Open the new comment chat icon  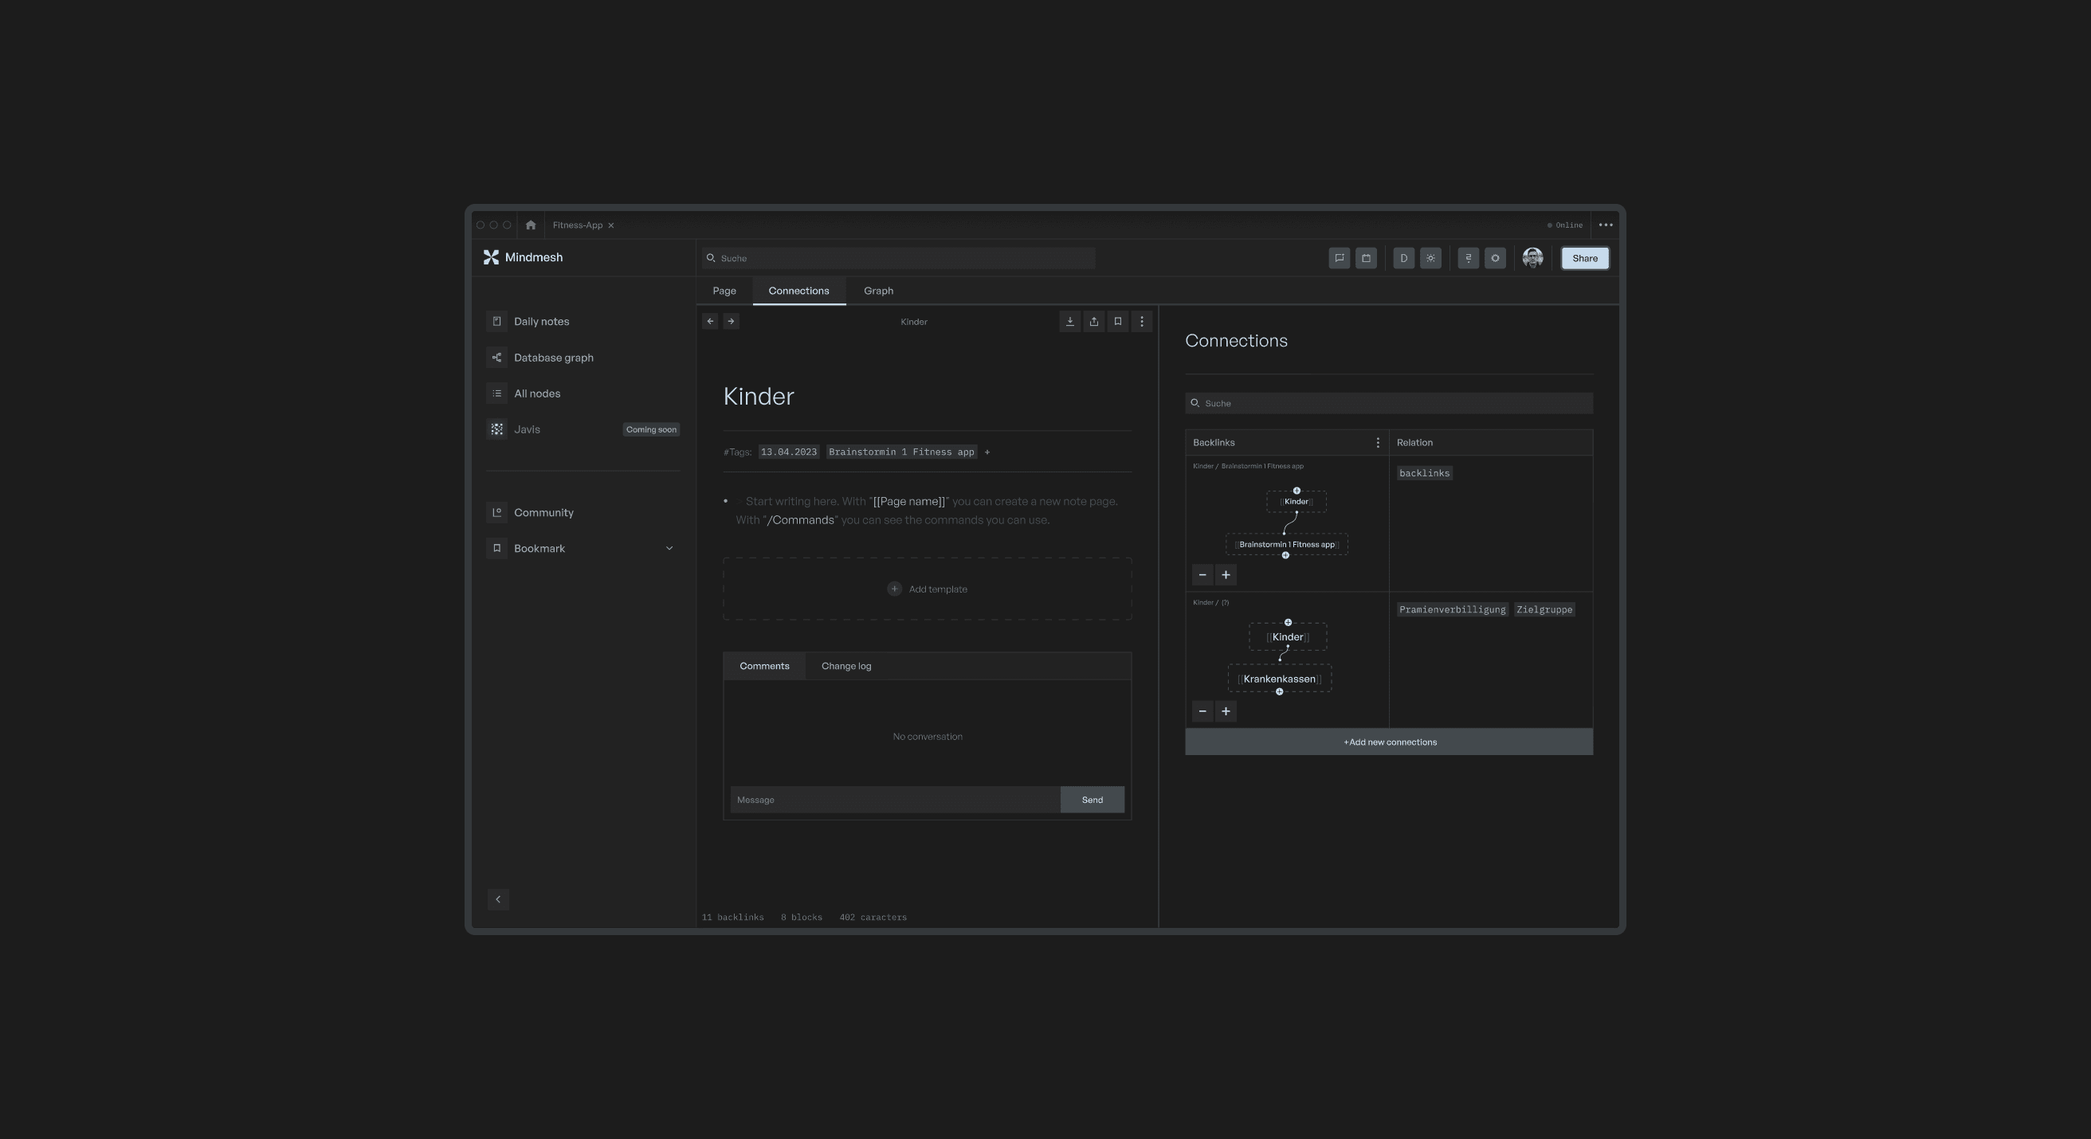[x=1340, y=258]
